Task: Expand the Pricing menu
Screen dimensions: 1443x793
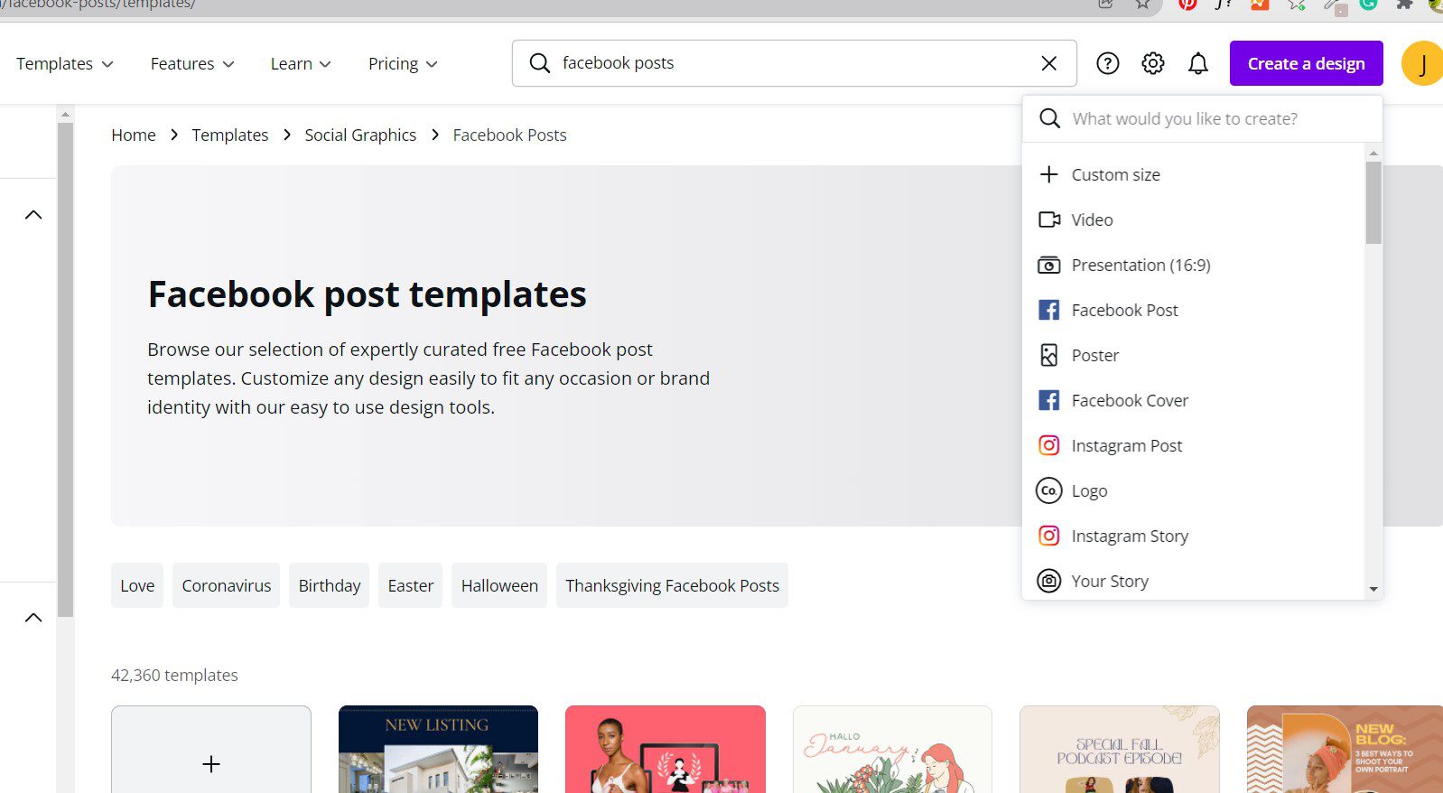Action: click(x=403, y=63)
